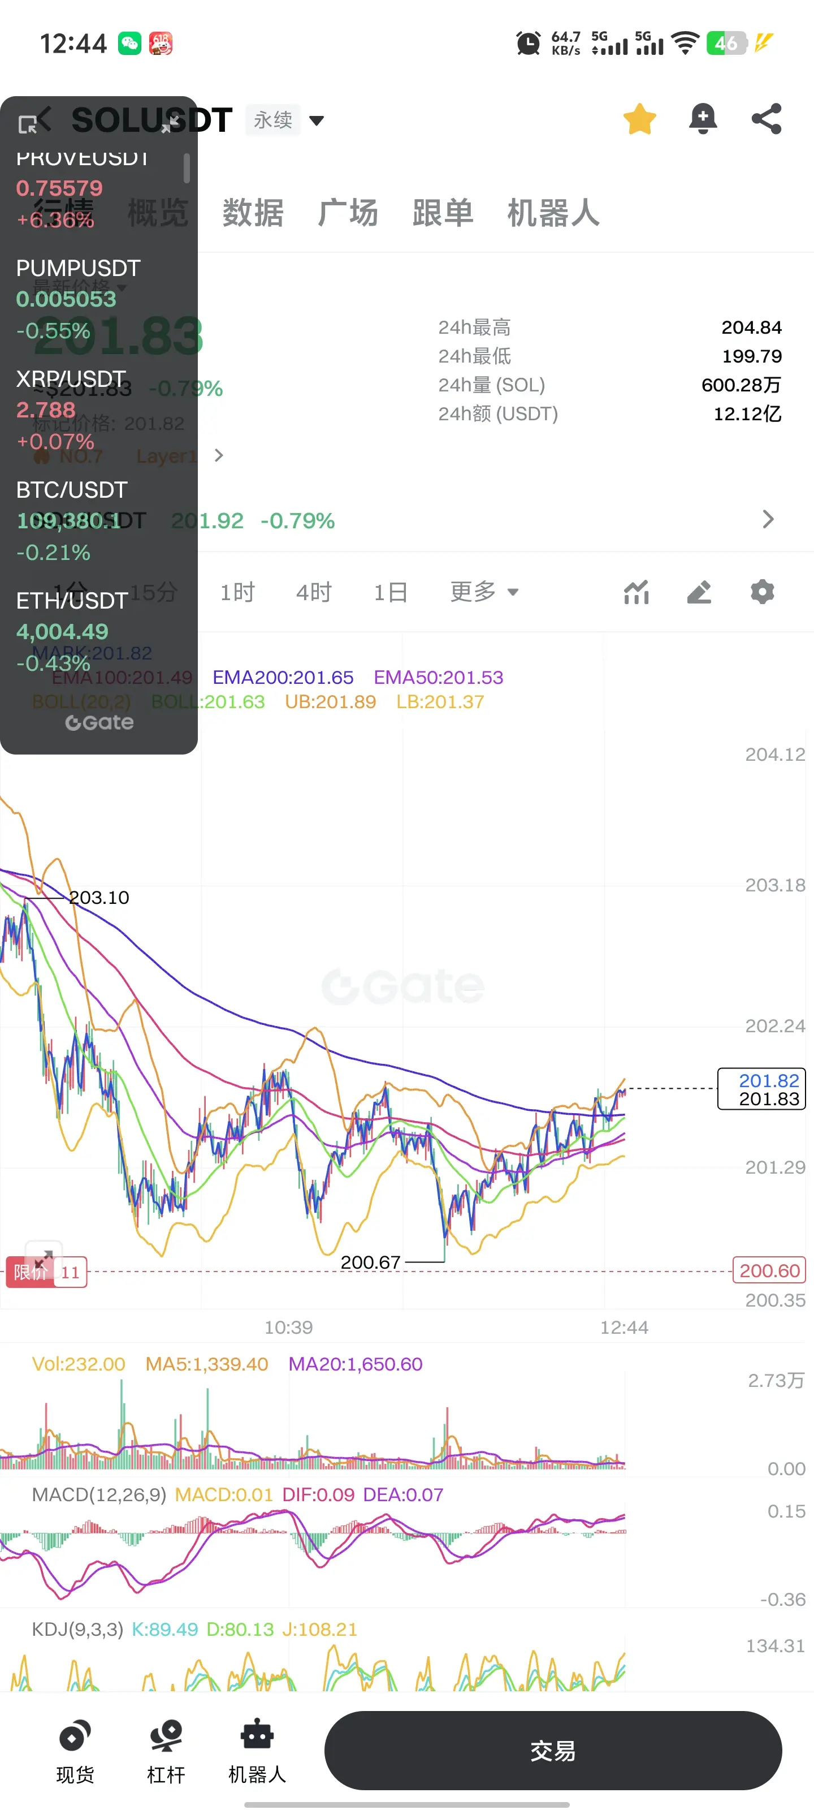Screen dimensions: 814x1810
Task: Switch to the 数据 tab
Action: pos(253,213)
